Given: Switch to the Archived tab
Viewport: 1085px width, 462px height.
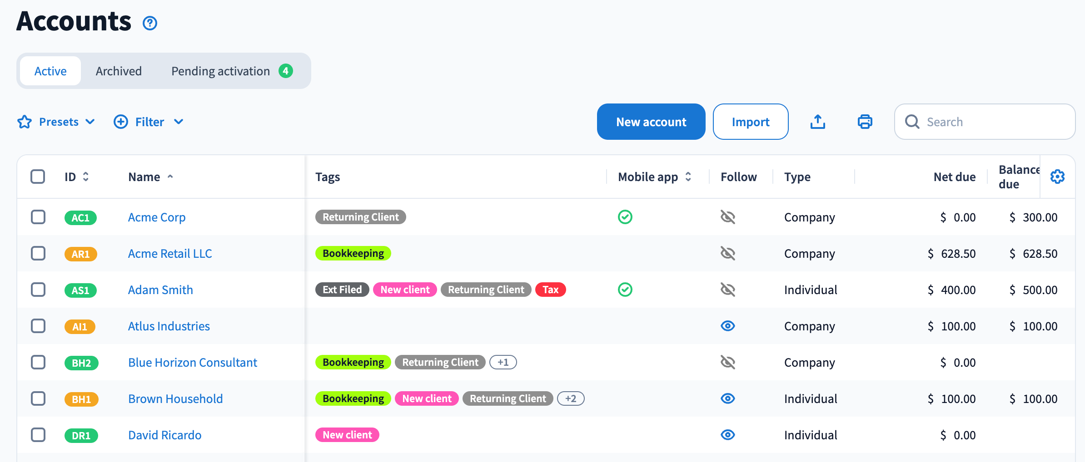Looking at the screenshot, I should click(x=119, y=71).
